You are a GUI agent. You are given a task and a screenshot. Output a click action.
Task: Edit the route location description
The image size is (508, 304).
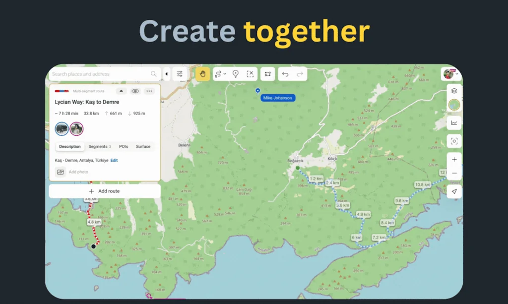click(x=114, y=161)
